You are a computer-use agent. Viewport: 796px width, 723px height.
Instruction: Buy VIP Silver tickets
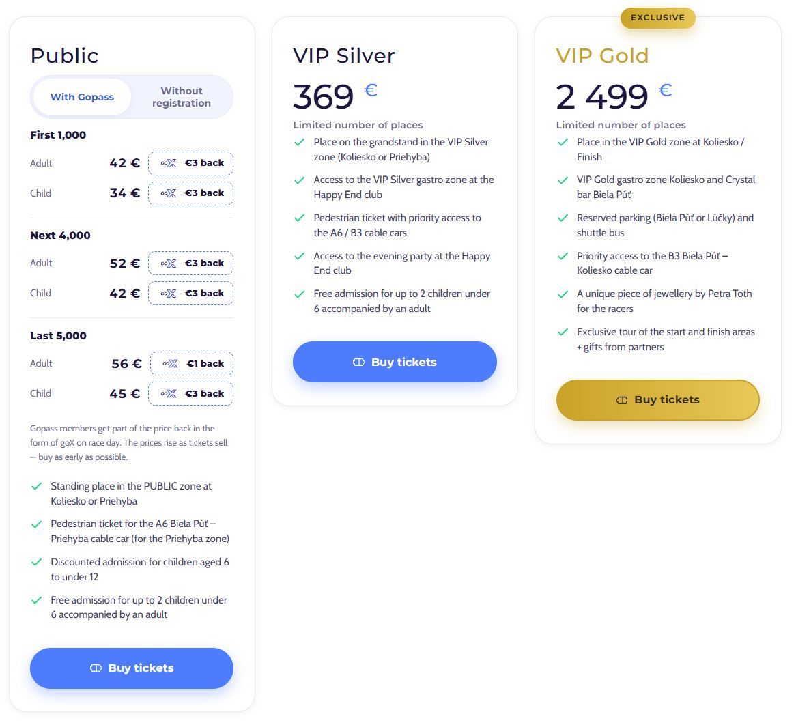click(x=395, y=362)
